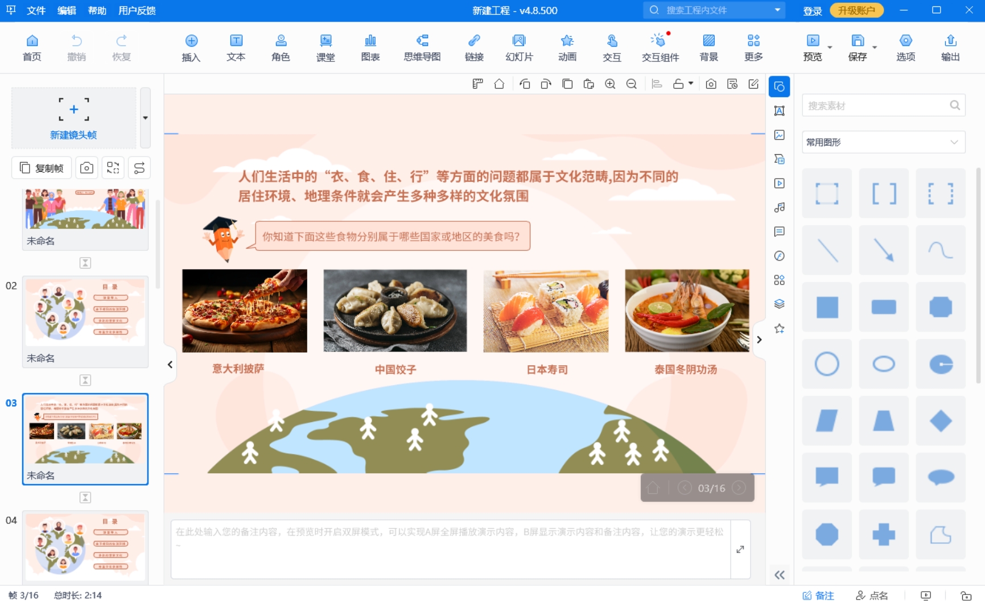985x603 pixels.
Task: Click the 复制帧 copy frame button
Action: (42, 168)
